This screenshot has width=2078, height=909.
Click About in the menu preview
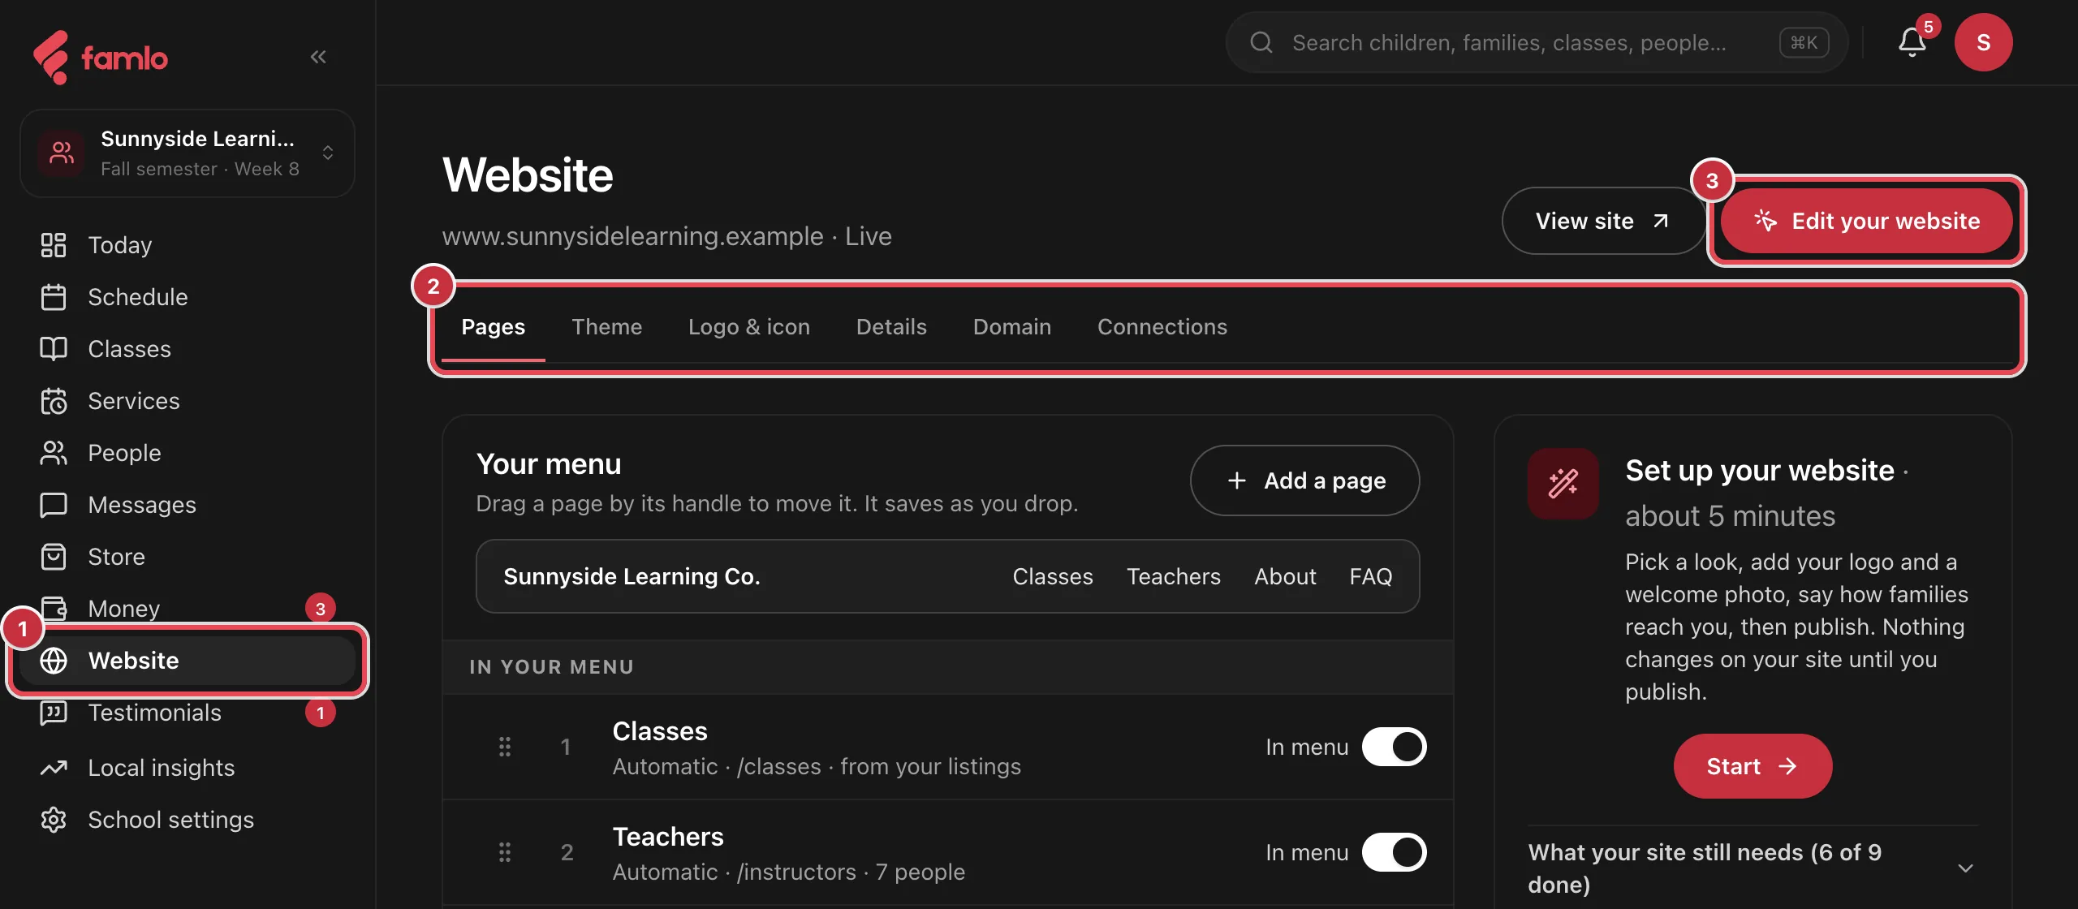click(1285, 576)
